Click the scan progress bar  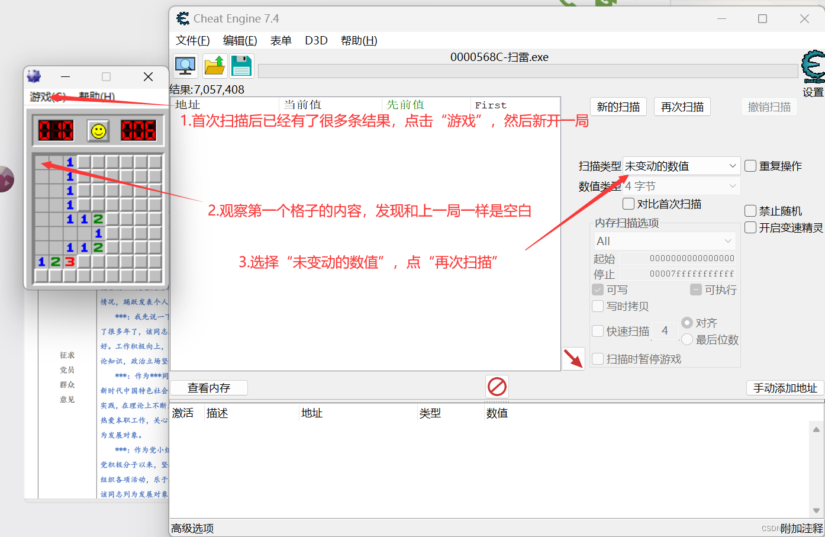(528, 71)
